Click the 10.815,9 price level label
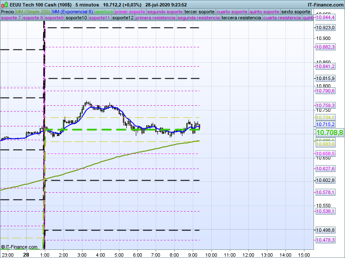The height and width of the screenshot is (258, 345). coord(326,79)
